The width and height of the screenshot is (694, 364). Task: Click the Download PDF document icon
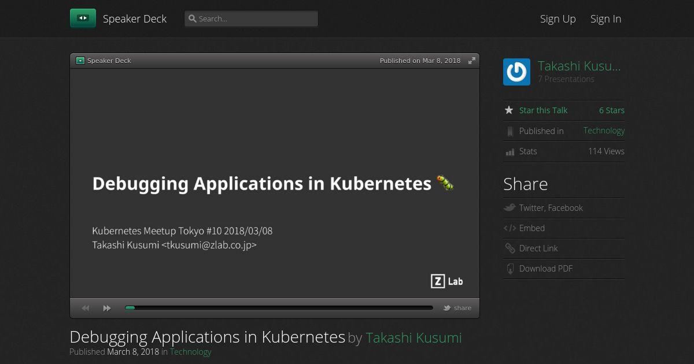[510, 269]
